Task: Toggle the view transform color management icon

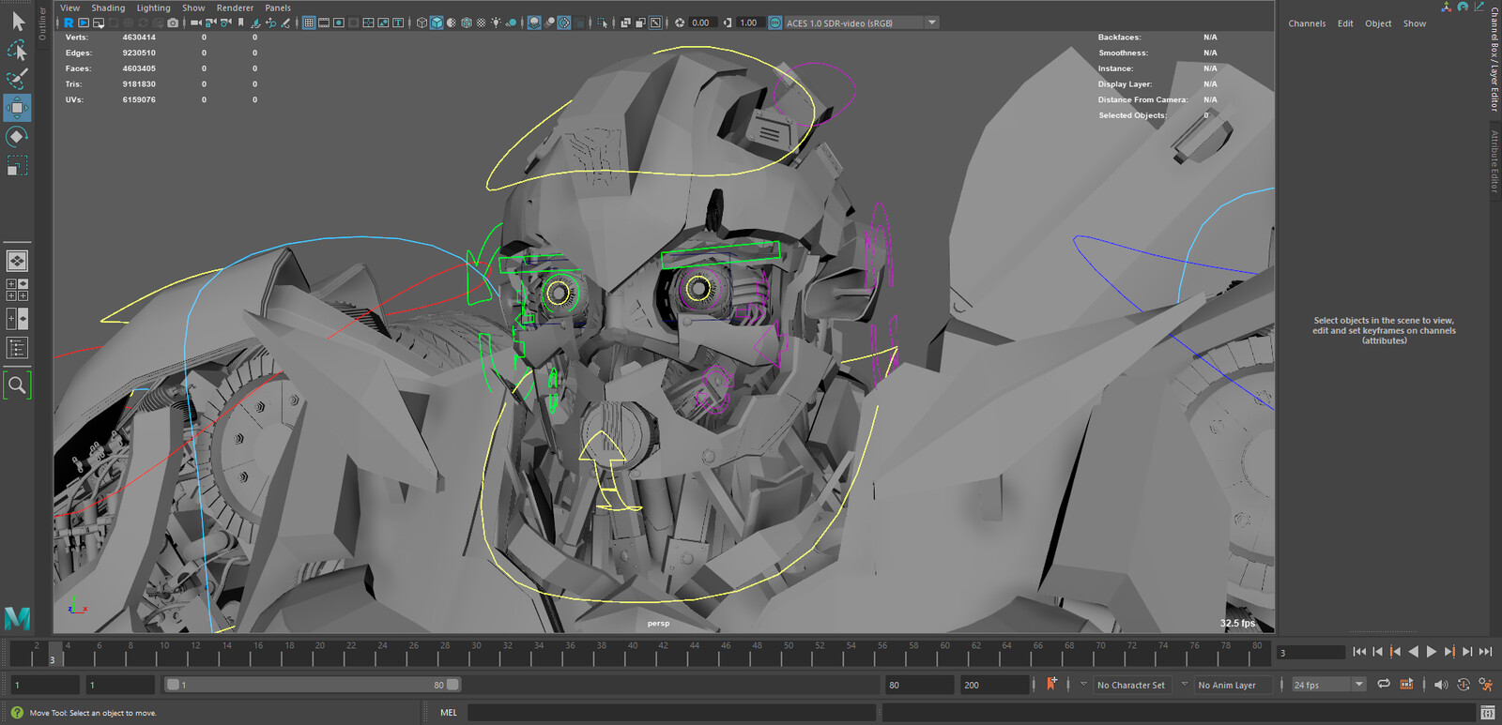Action: 775,23
